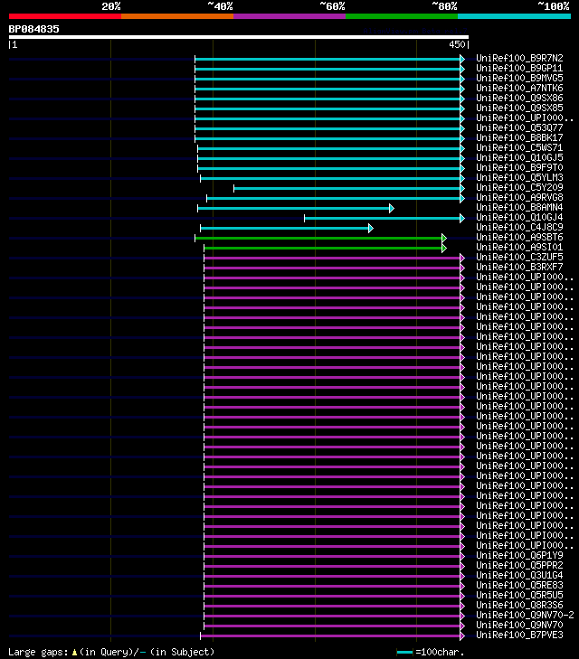Click the UniRef100_B9R7N2 hit label

(x=519, y=58)
